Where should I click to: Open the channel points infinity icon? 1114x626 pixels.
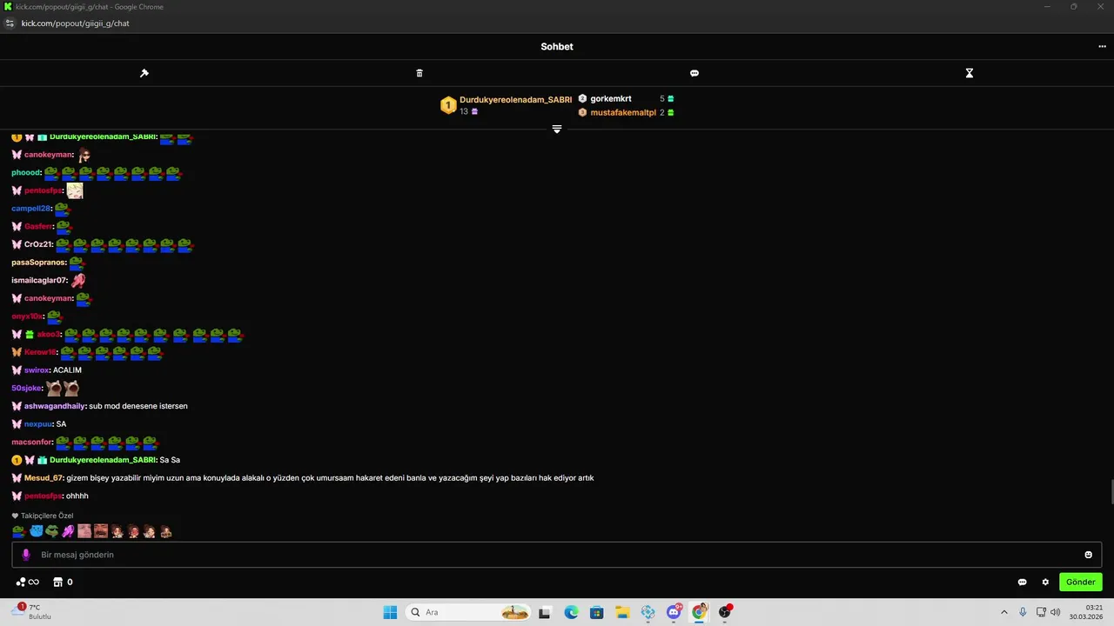pyautogui.click(x=28, y=583)
